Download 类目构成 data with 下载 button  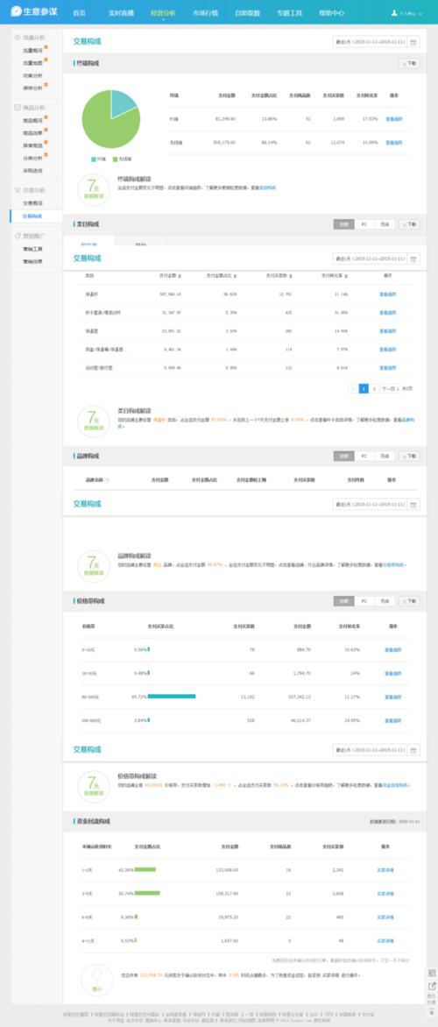point(409,224)
